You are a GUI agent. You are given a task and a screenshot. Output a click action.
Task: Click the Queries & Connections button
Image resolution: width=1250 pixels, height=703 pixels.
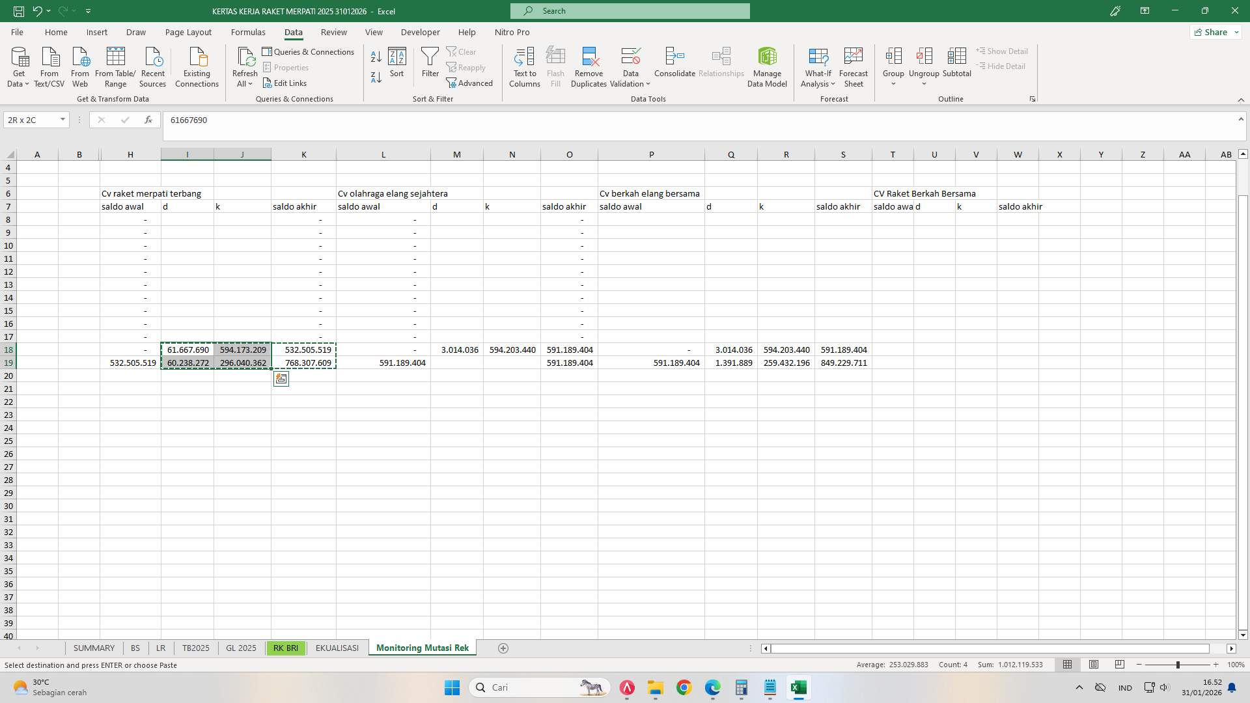coord(309,51)
